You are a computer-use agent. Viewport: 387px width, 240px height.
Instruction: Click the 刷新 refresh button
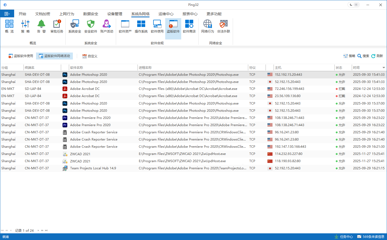pos(377,56)
